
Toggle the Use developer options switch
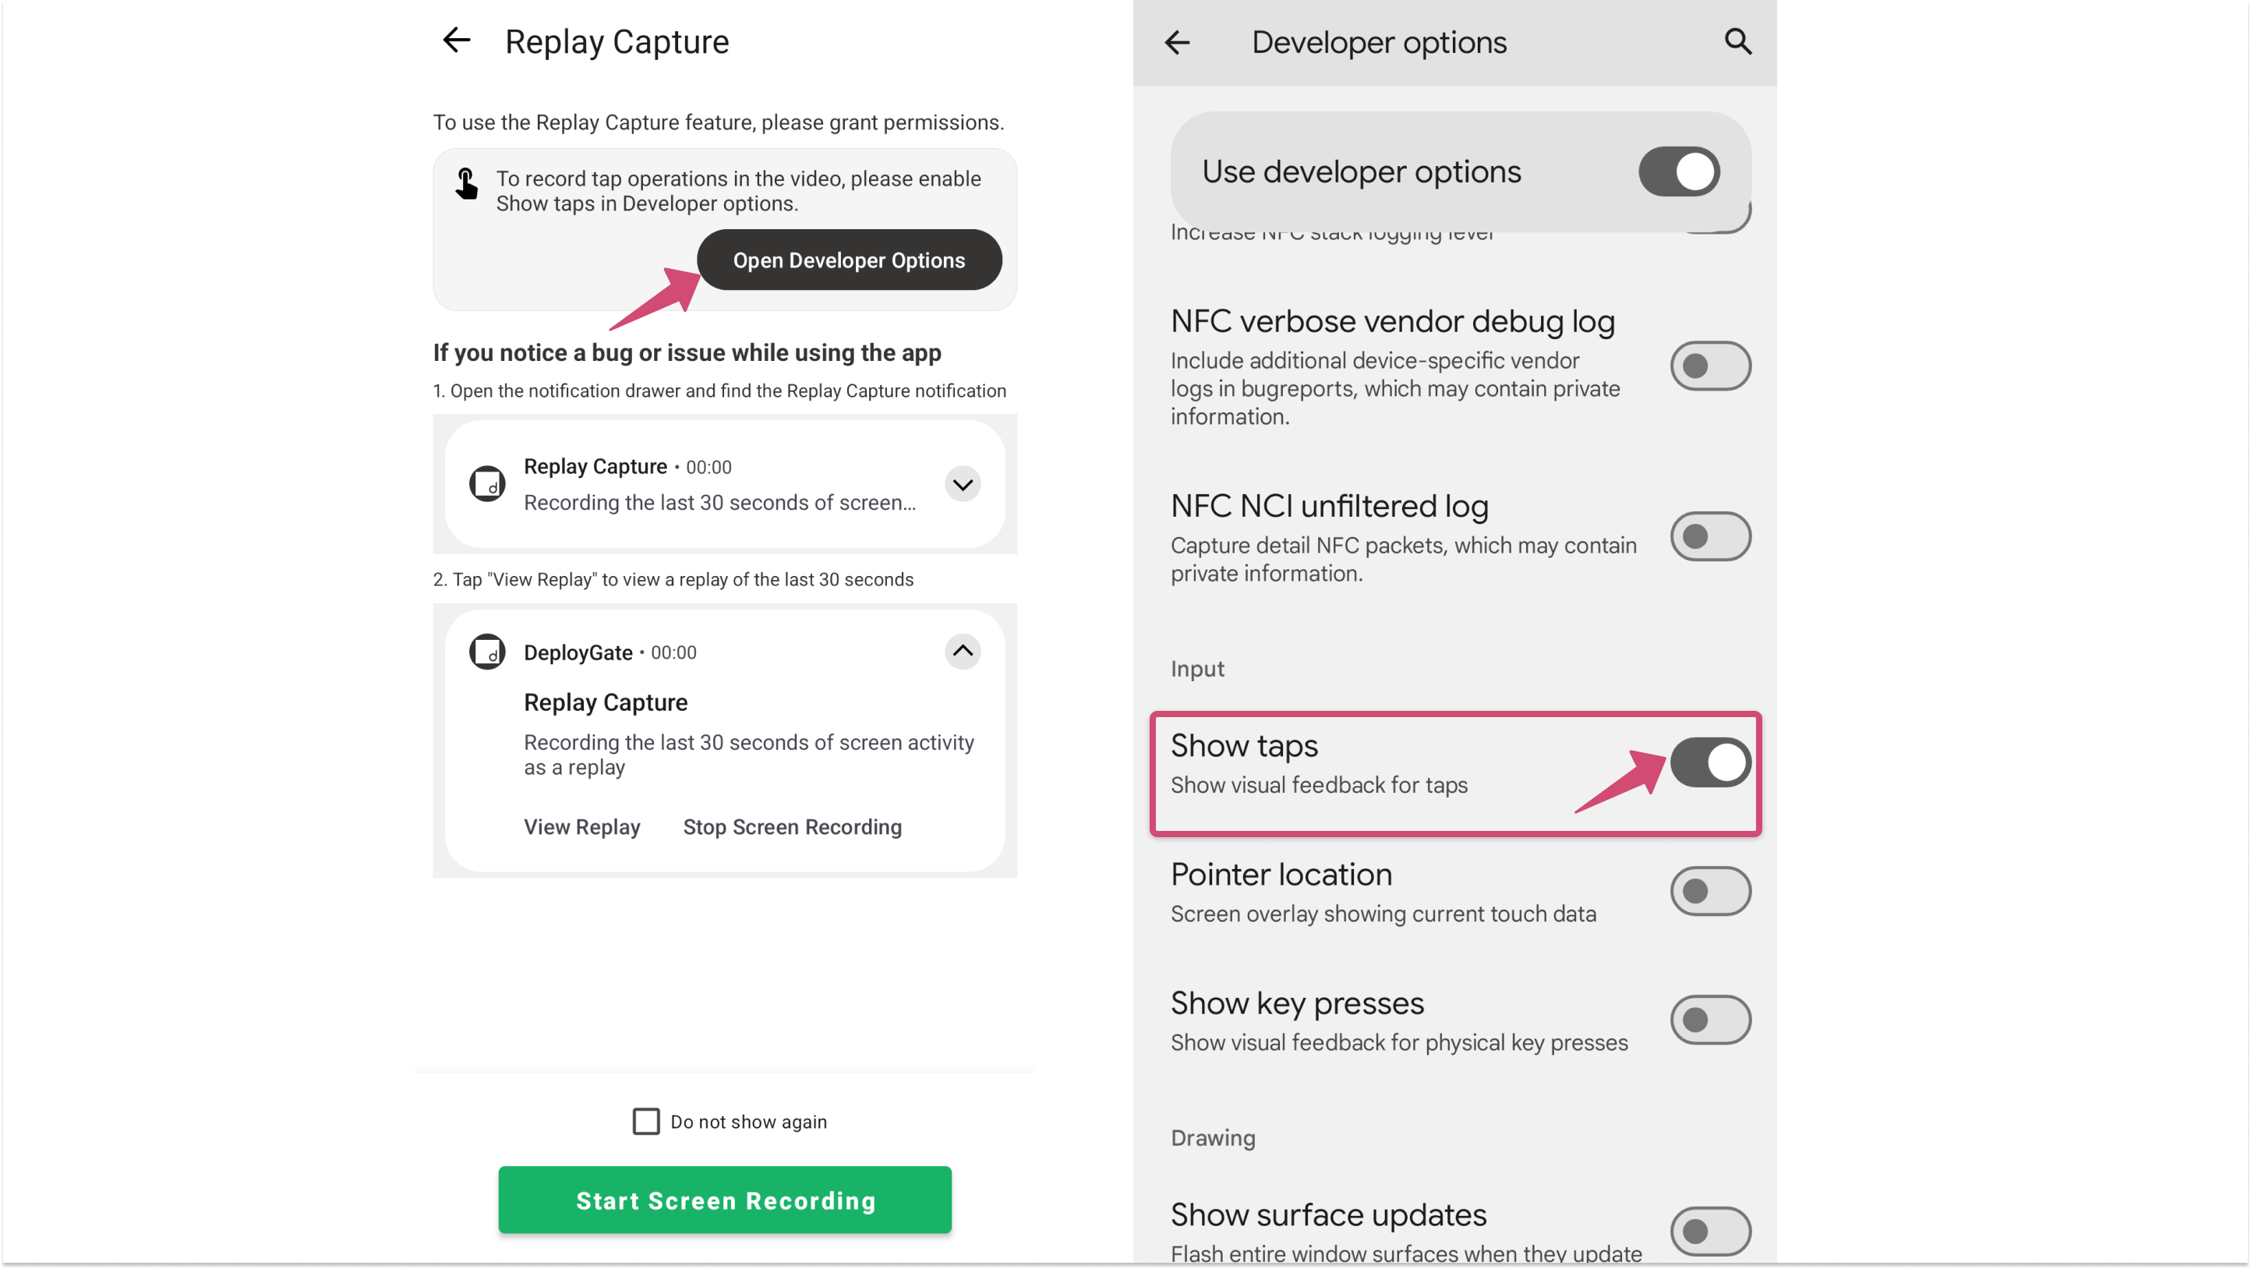(x=1678, y=171)
